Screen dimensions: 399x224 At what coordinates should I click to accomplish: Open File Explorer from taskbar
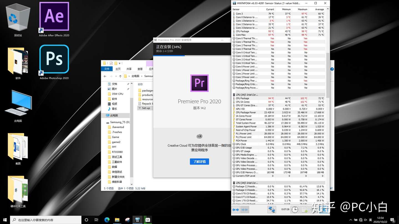tap(117, 220)
